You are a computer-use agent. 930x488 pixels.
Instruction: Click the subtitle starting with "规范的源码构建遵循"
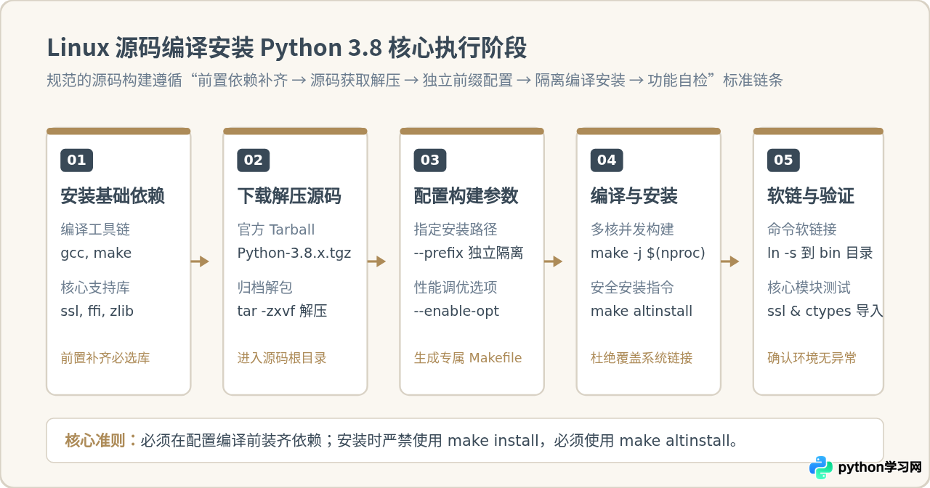point(415,80)
